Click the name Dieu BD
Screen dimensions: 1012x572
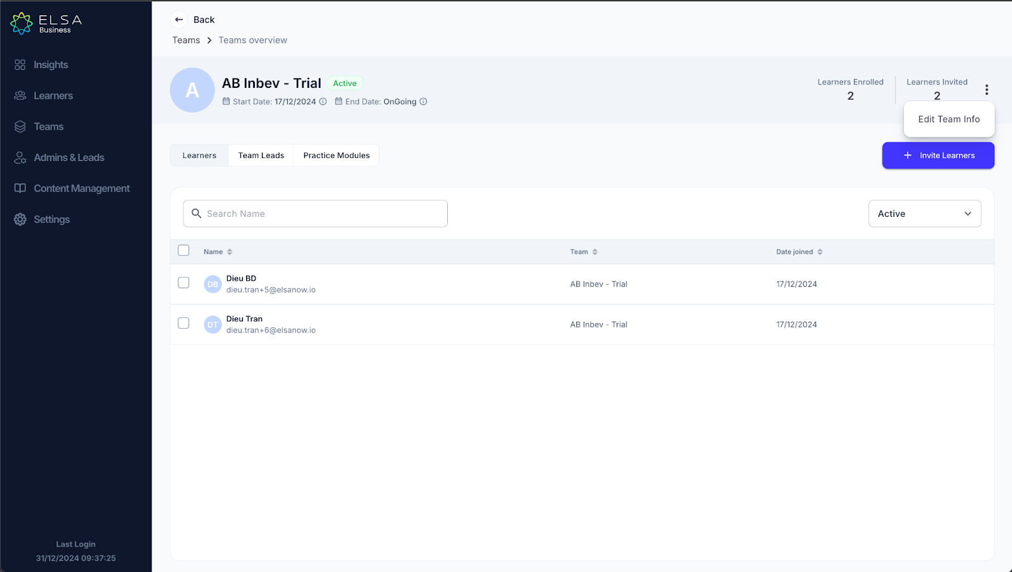click(x=241, y=278)
